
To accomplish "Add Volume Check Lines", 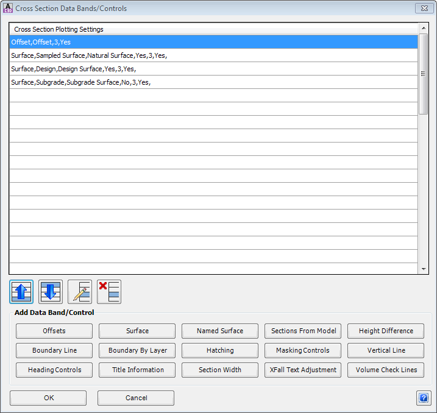I will [x=386, y=370].
